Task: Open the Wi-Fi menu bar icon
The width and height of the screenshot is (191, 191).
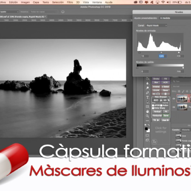Action: click(x=163, y=2)
